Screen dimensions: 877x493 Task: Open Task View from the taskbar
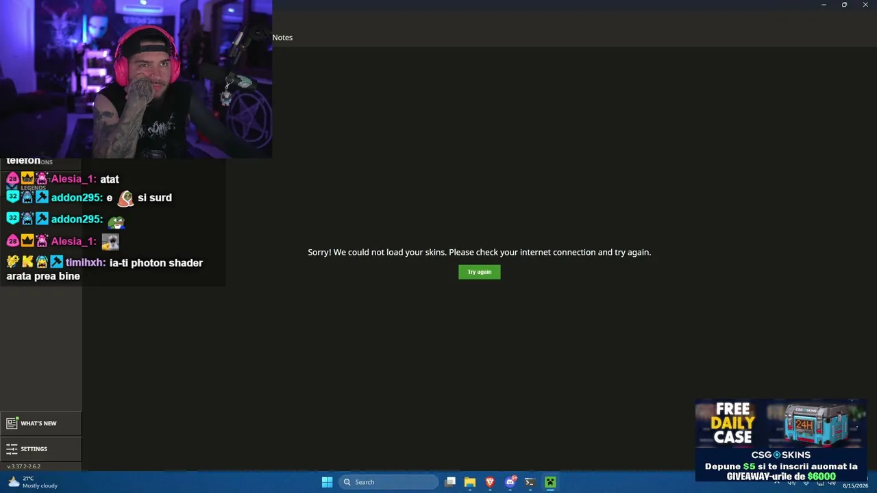click(450, 482)
